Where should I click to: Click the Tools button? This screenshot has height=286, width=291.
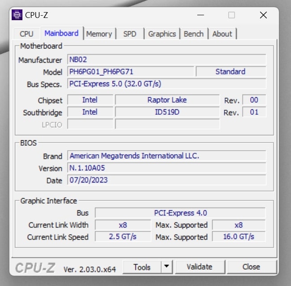pos(142,267)
